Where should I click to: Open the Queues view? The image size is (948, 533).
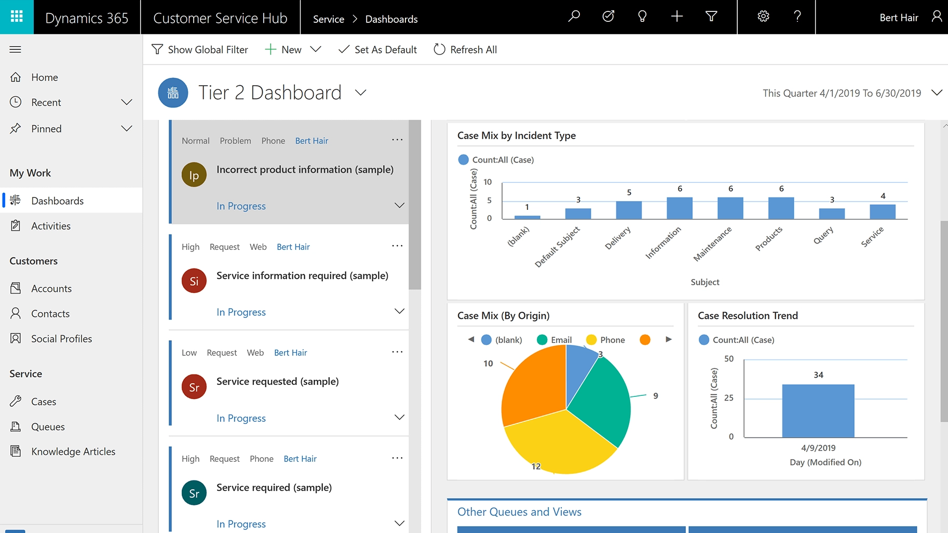[x=47, y=427]
